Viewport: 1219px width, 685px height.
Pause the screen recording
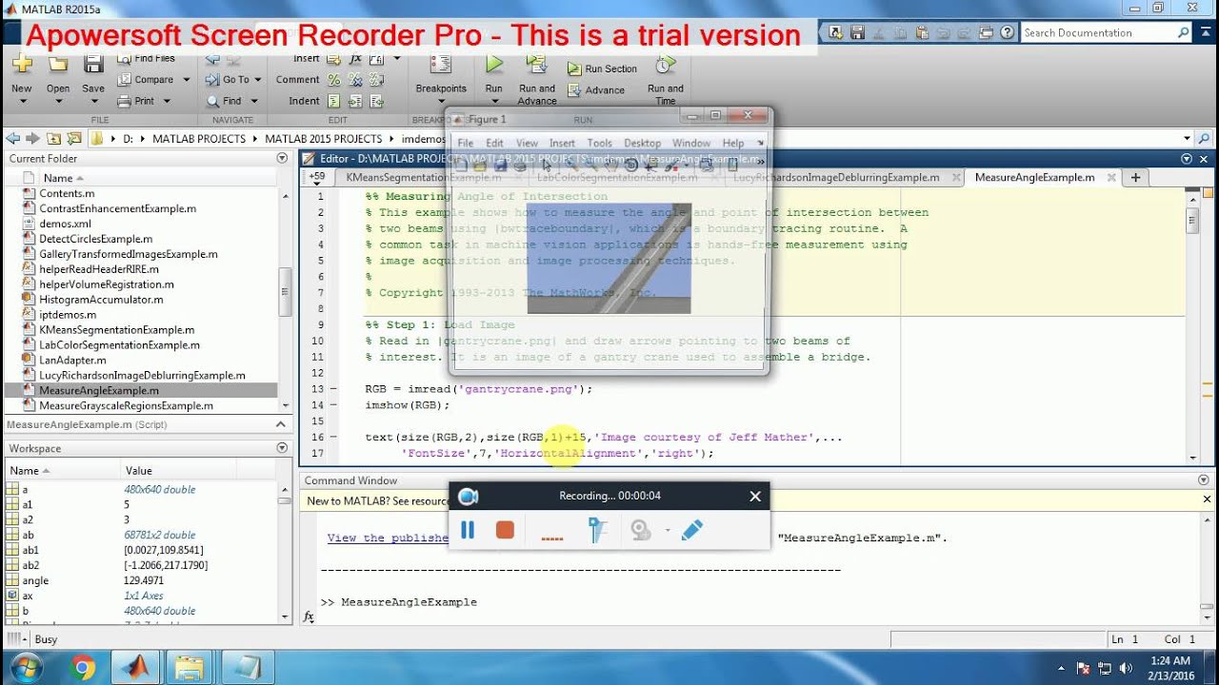point(468,530)
